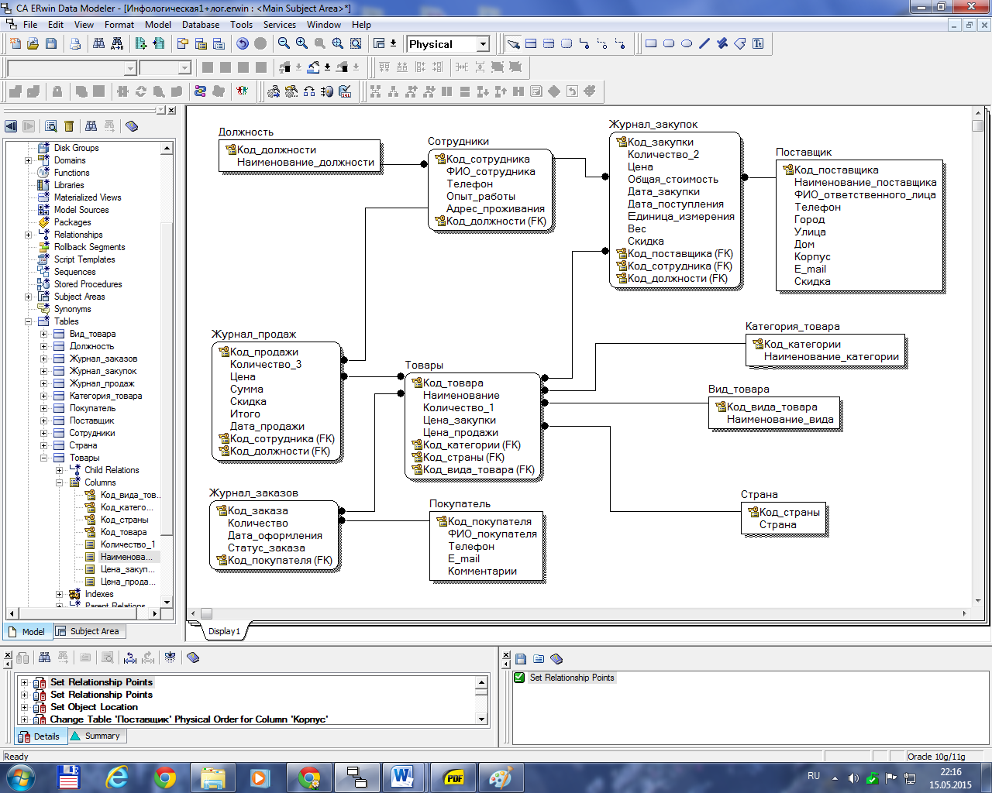Click the Страна entity box in the diagram
Screen dimensions: 992x793
[x=783, y=518]
